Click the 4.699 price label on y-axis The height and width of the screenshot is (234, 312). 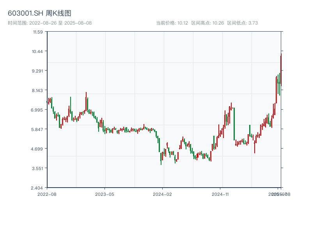coord(38,149)
